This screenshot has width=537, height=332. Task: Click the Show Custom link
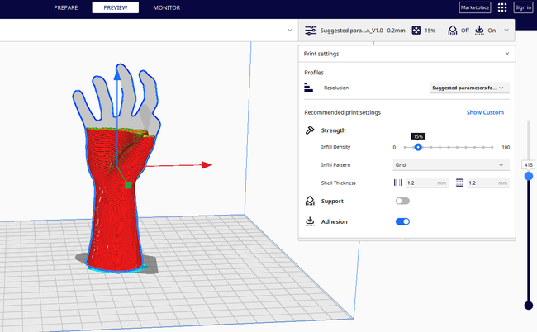485,112
